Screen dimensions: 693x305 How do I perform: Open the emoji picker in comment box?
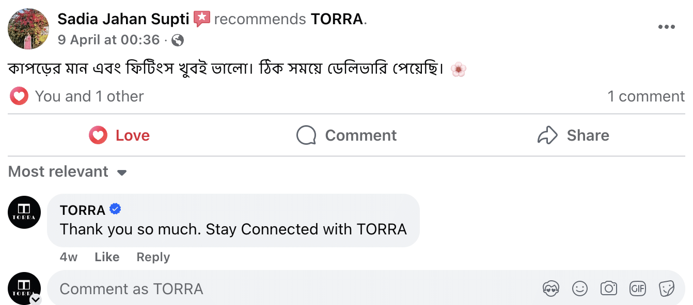[580, 289]
